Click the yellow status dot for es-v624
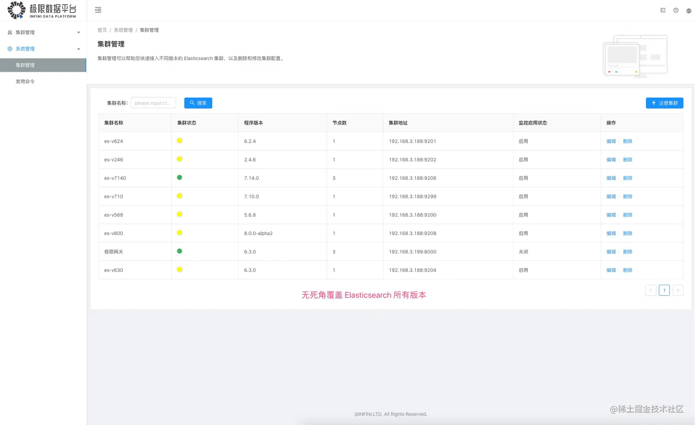Viewport: 695px width, 425px height. tap(180, 141)
